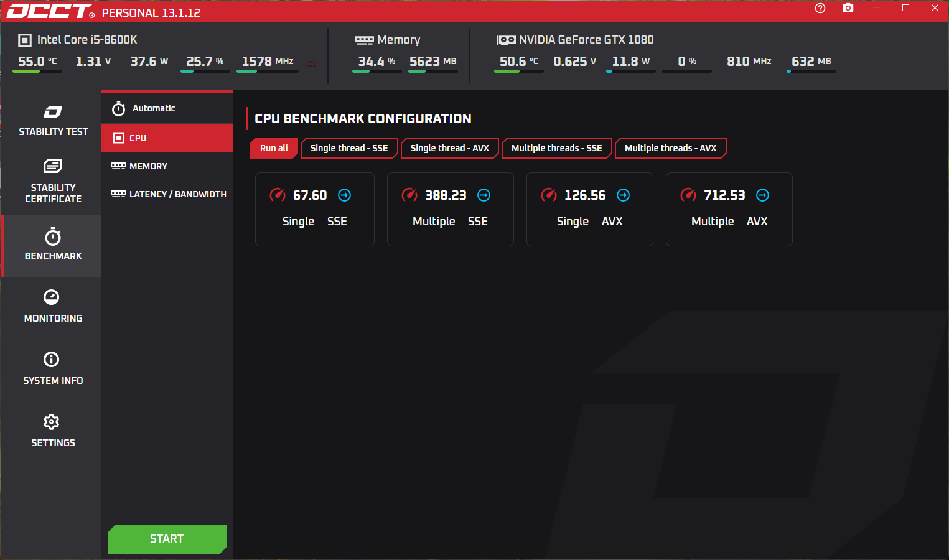Click the NVIDIA GeForce GPU card icon
The height and width of the screenshot is (560, 949).
(507, 40)
